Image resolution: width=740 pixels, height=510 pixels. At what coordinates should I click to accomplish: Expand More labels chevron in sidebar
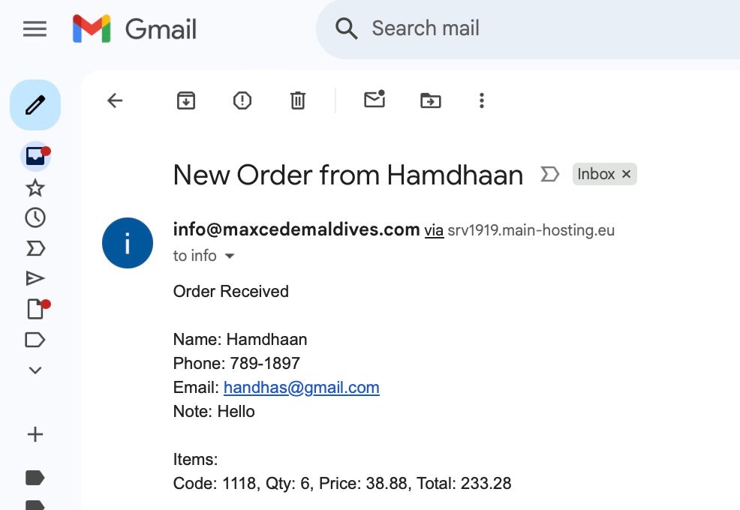click(x=35, y=370)
